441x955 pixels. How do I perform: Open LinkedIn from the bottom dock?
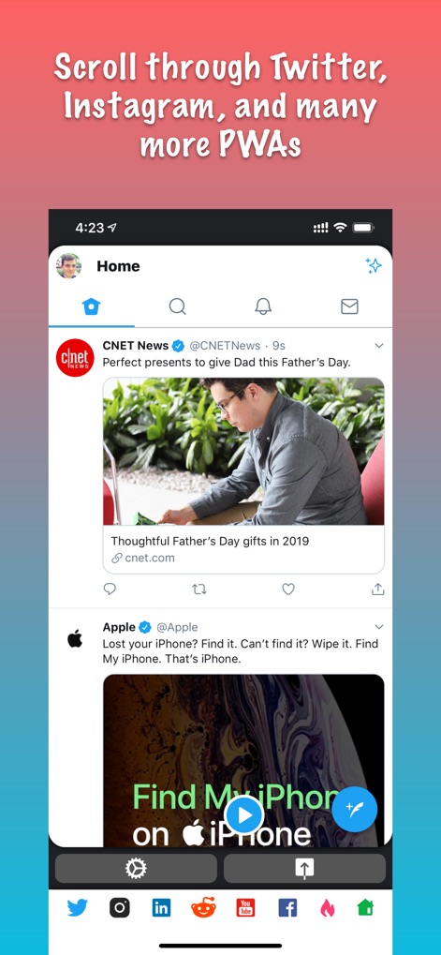[x=161, y=908]
